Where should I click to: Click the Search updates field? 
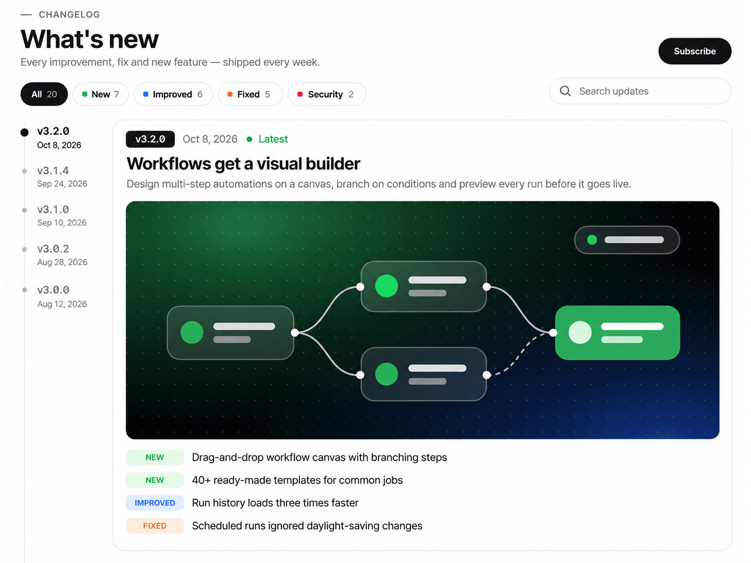(640, 91)
